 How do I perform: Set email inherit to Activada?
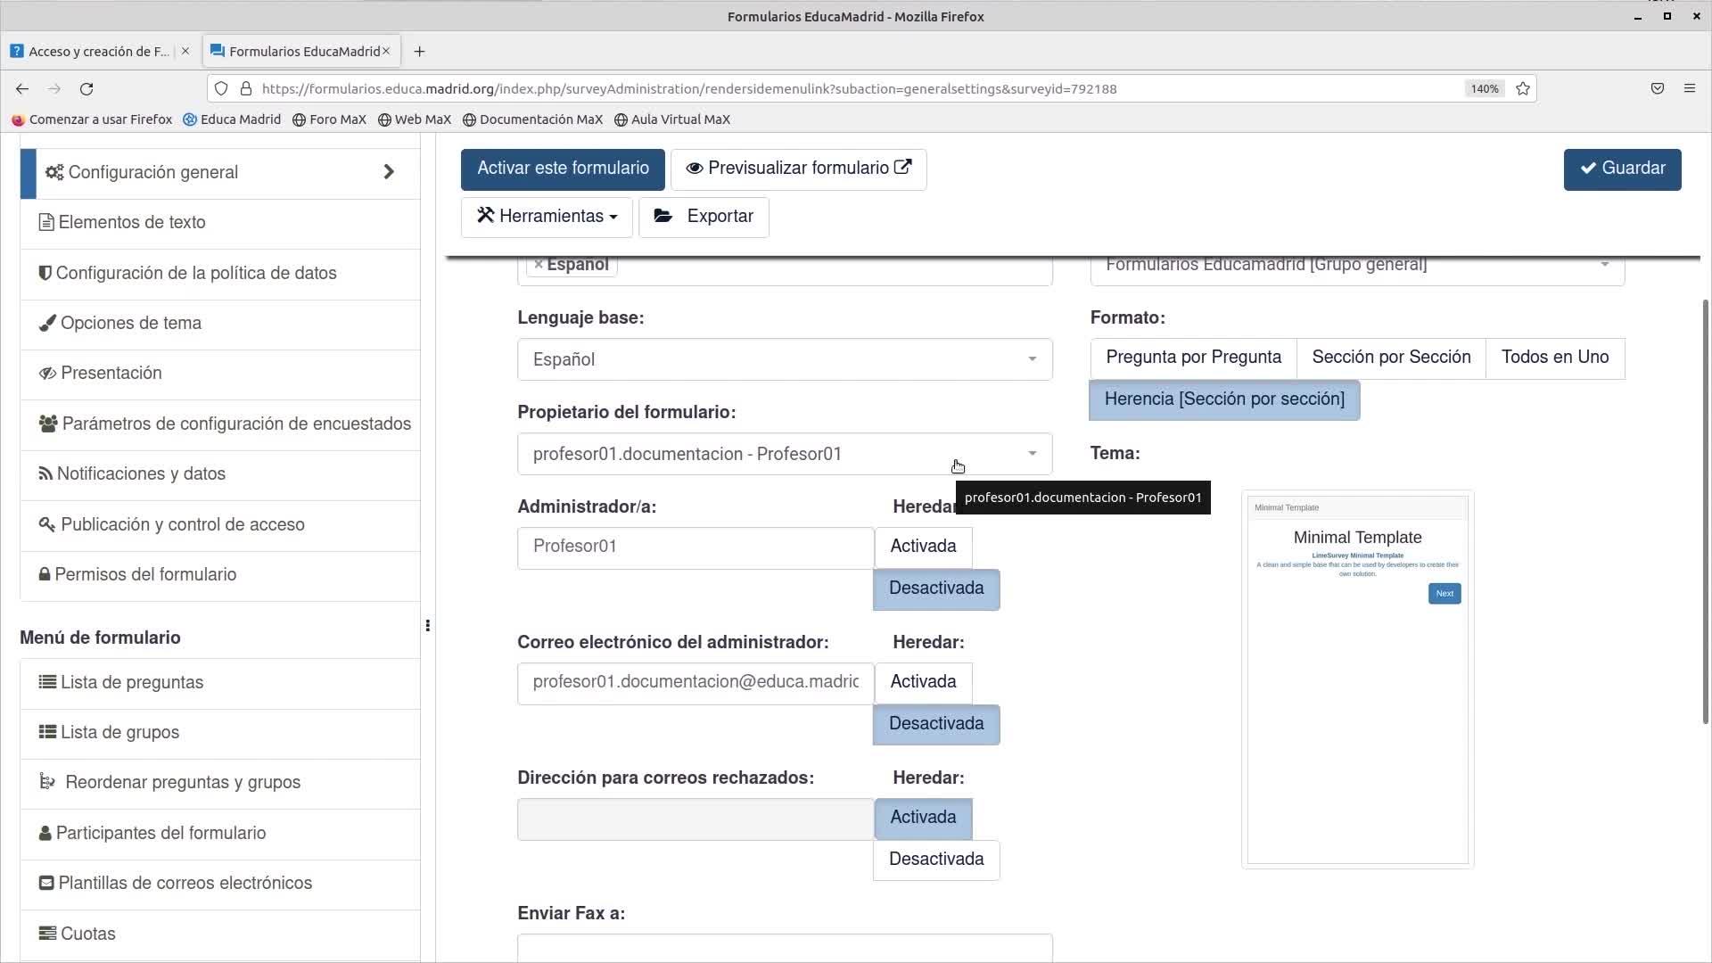pyautogui.click(x=923, y=682)
